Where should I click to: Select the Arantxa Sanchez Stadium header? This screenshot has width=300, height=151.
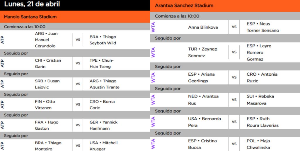click(225, 6)
